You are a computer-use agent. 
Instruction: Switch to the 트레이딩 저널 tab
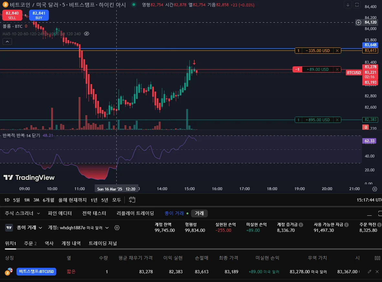point(103,243)
